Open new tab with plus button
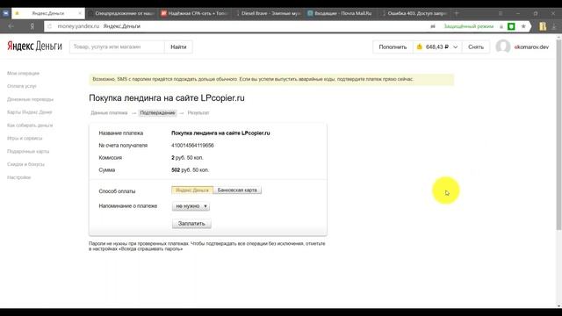 pyautogui.click(x=457, y=13)
